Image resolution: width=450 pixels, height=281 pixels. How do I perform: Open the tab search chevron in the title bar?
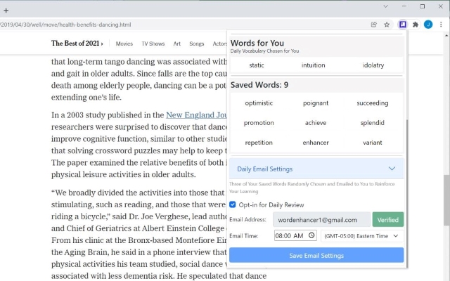pos(385,6)
